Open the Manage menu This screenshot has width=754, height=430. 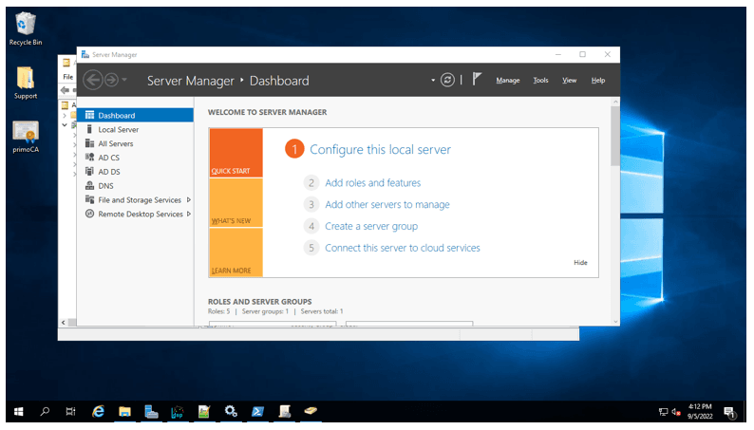point(508,81)
